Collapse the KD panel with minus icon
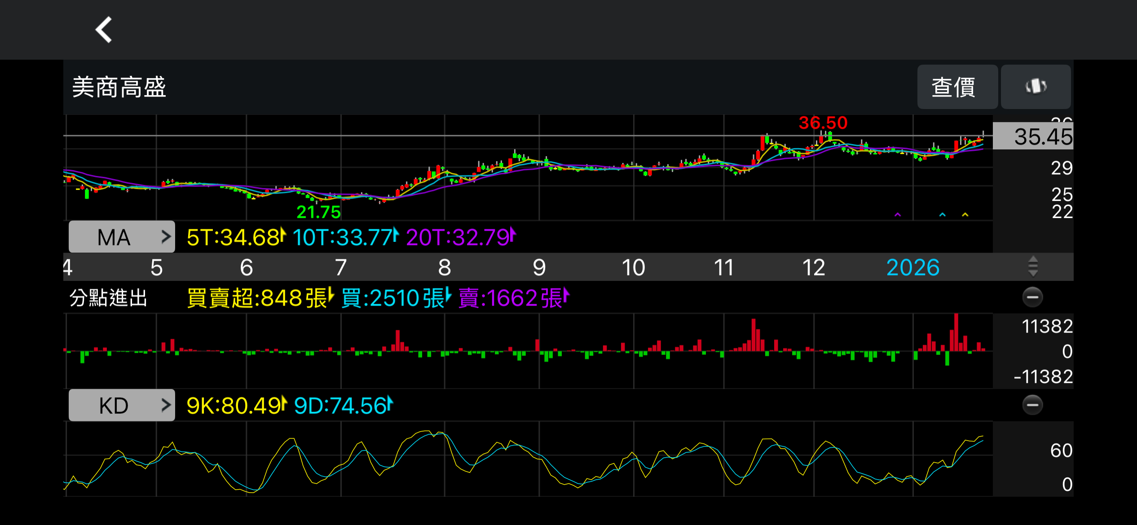The image size is (1137, 525). point(1032,405)
